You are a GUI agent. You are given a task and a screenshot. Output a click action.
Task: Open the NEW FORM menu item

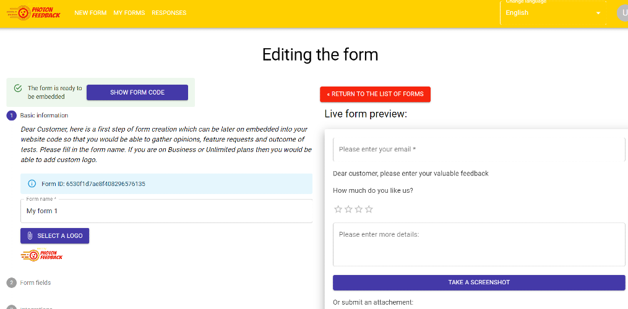point(90,13)
